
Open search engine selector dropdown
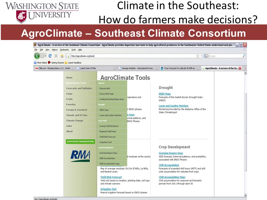pos(206,56)
